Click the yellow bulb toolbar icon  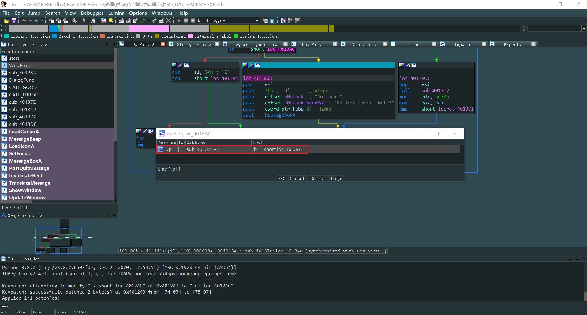111,21
